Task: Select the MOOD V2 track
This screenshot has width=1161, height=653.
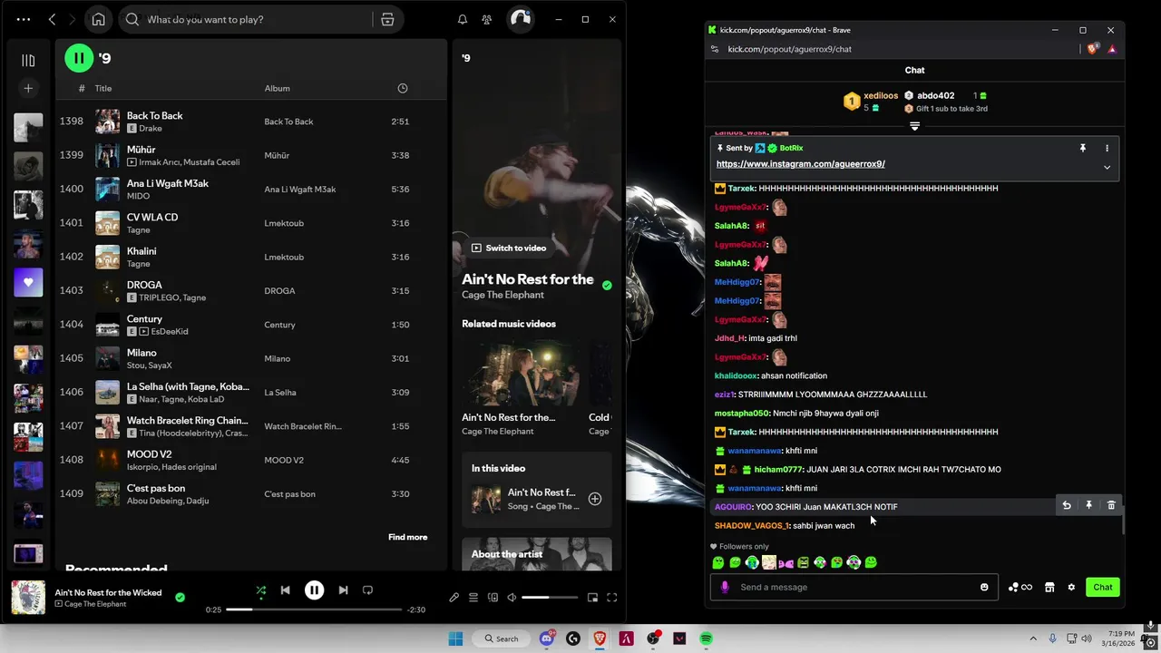Action: 250,460
